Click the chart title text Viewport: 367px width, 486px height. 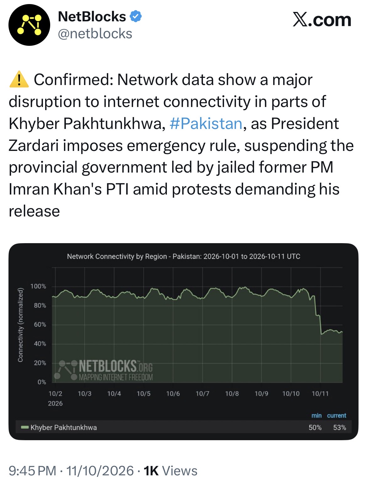point(183,256)
